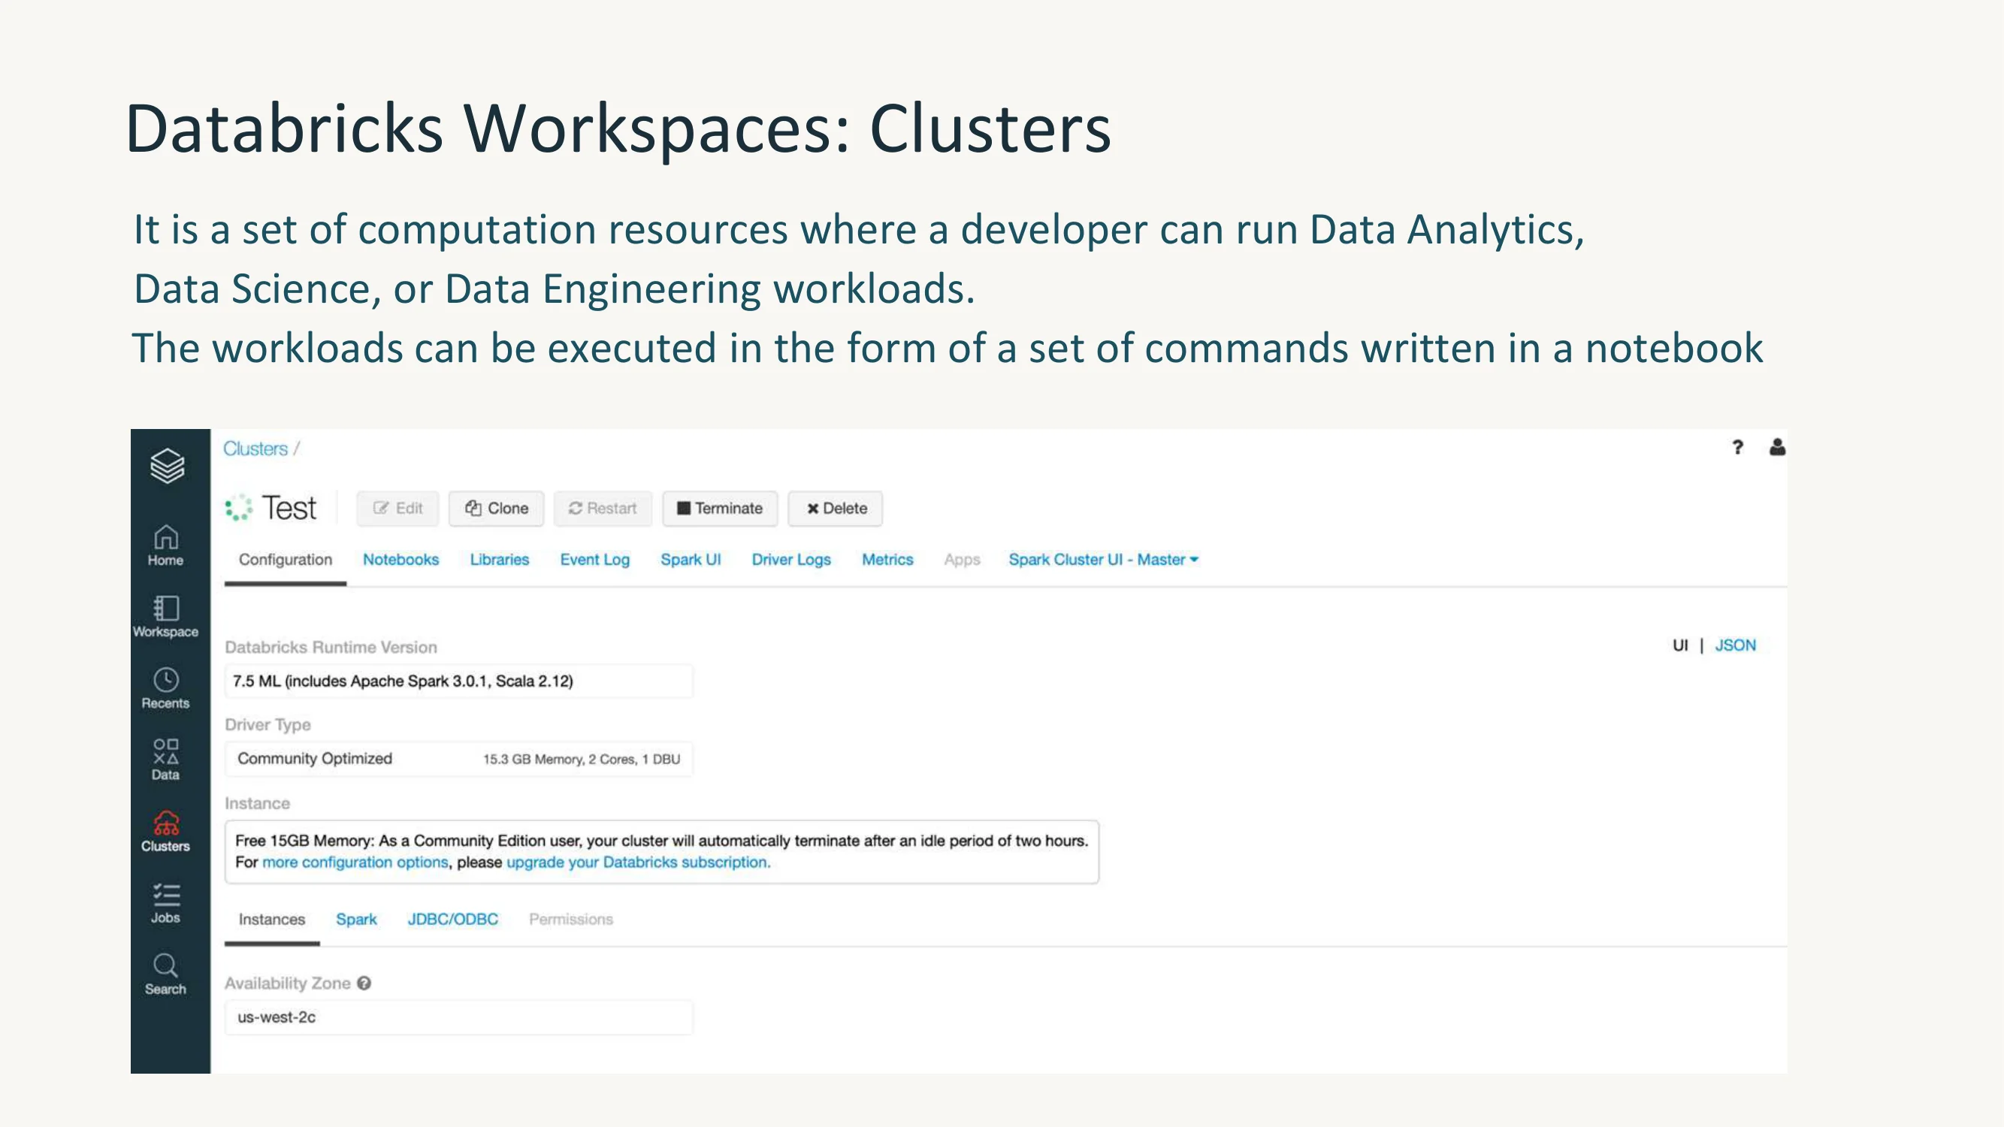Switch to JSON configuration view
This screenshot has width=2004, height=1127.
(x=1735, y=645)
